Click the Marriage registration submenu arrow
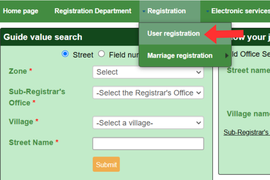Viewport: 270px width, 180px height. [x=227, y=56]
